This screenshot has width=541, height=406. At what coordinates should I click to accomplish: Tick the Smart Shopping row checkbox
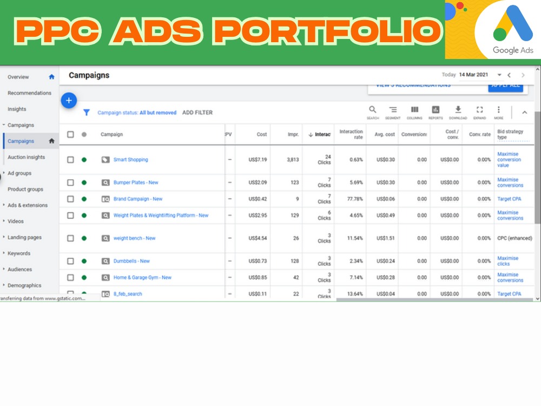click(x=70, y=160)
